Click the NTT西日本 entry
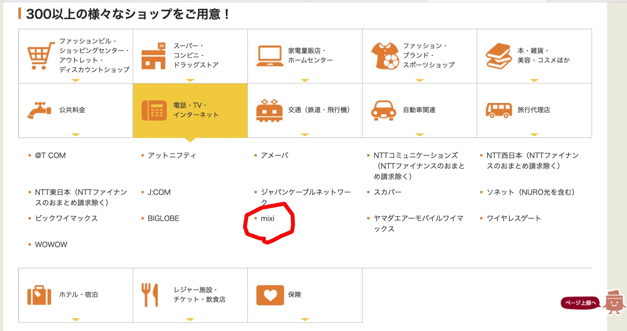 point(533,161)
